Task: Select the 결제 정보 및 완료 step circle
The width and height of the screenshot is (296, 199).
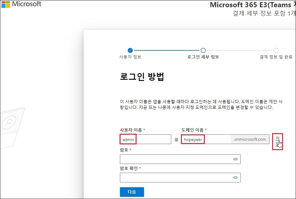Action: (x=276, y=50)
